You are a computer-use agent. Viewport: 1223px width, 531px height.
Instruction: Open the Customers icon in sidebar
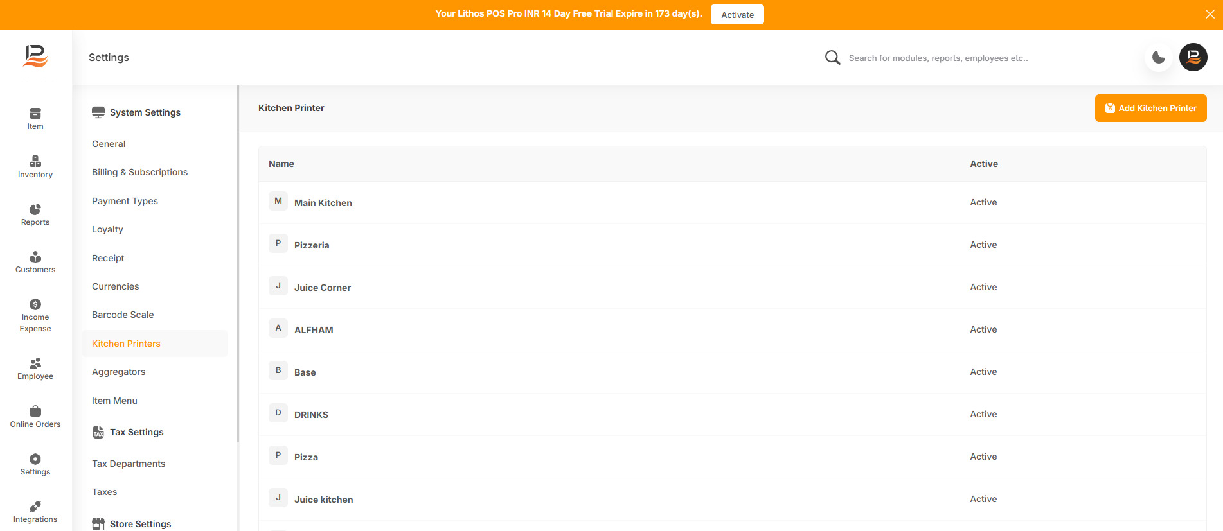(x=35, y=257)
